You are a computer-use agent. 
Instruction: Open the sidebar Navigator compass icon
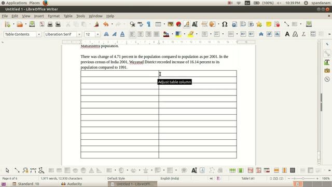(x=327, y=79)
